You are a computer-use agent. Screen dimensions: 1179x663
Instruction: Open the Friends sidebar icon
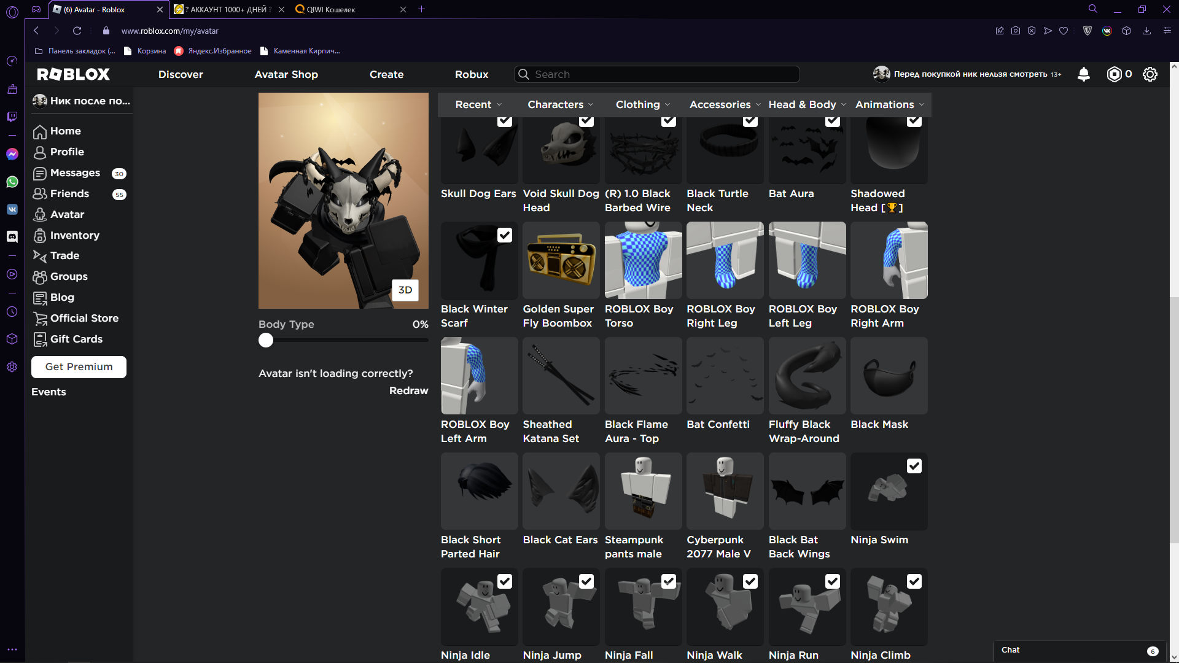40,194
